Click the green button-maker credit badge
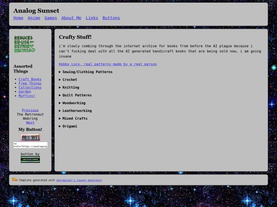The height and width of the screenshot is (207, 277). tap(30, 159)
